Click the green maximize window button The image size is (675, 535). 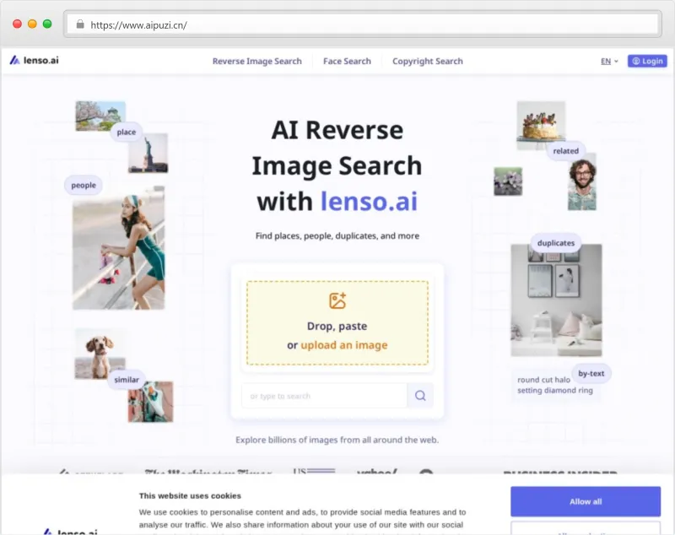pos(47,24)
